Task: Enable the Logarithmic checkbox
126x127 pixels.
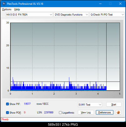Action: [x=60, y=113]
